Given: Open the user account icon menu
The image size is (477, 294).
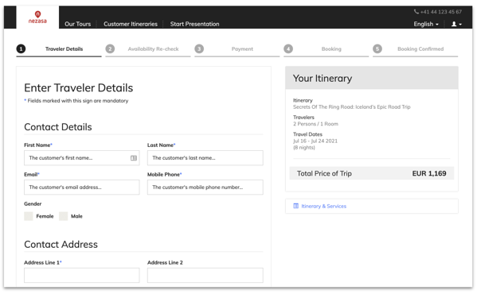Looking at the screenshot, I should click(456, 24).
